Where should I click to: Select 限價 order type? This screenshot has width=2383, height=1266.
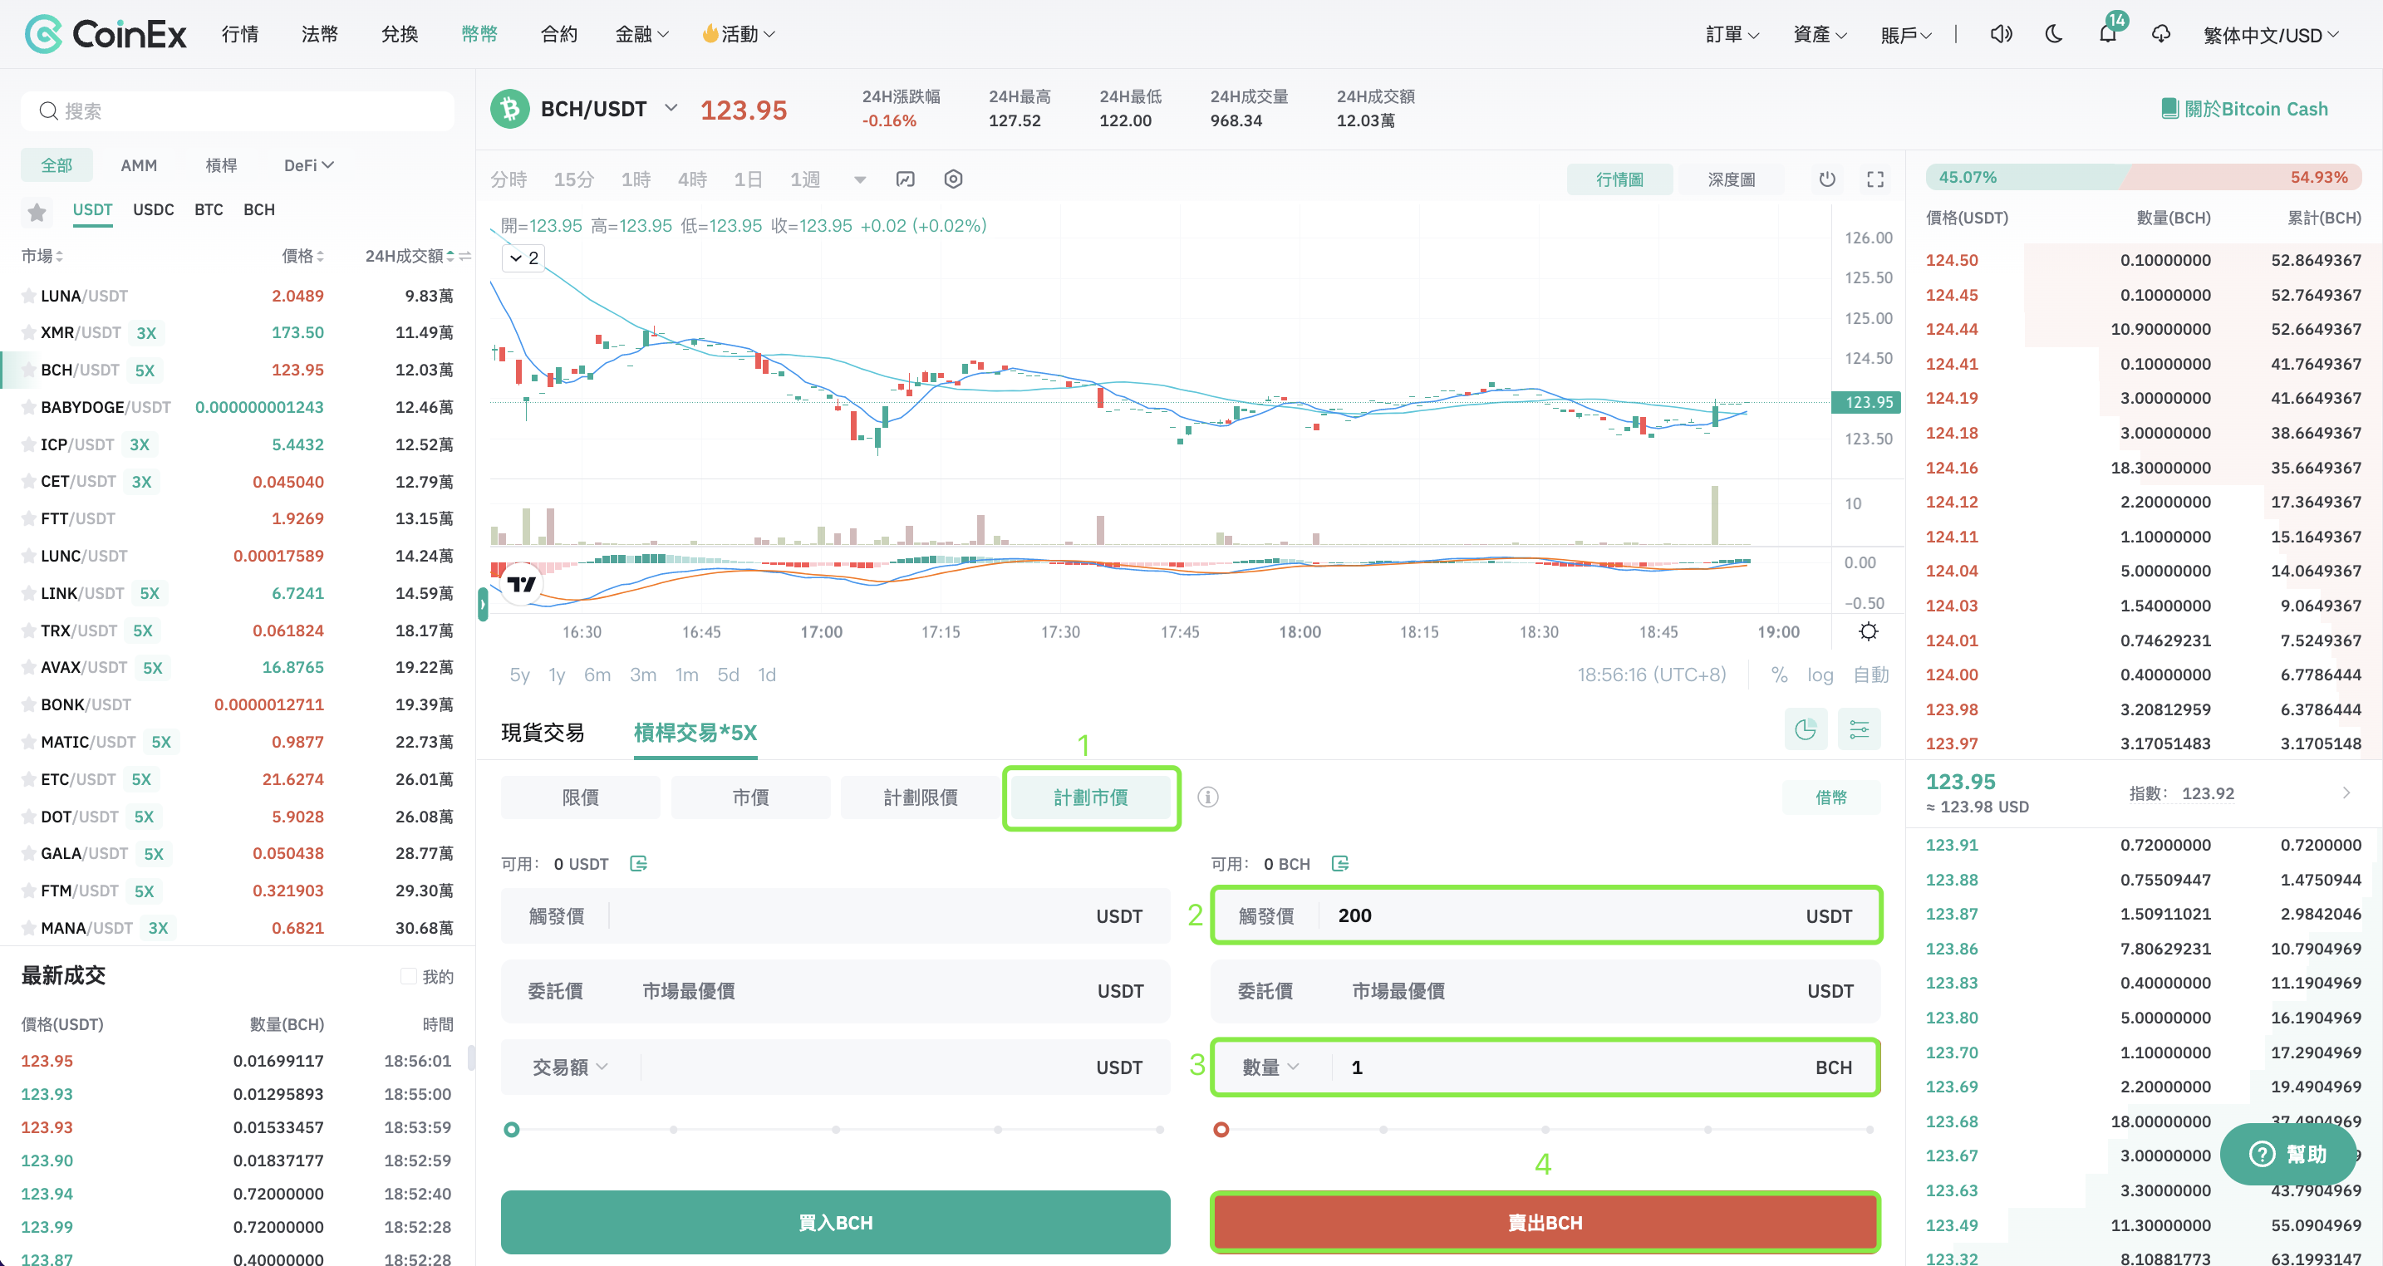coord(580,797)
